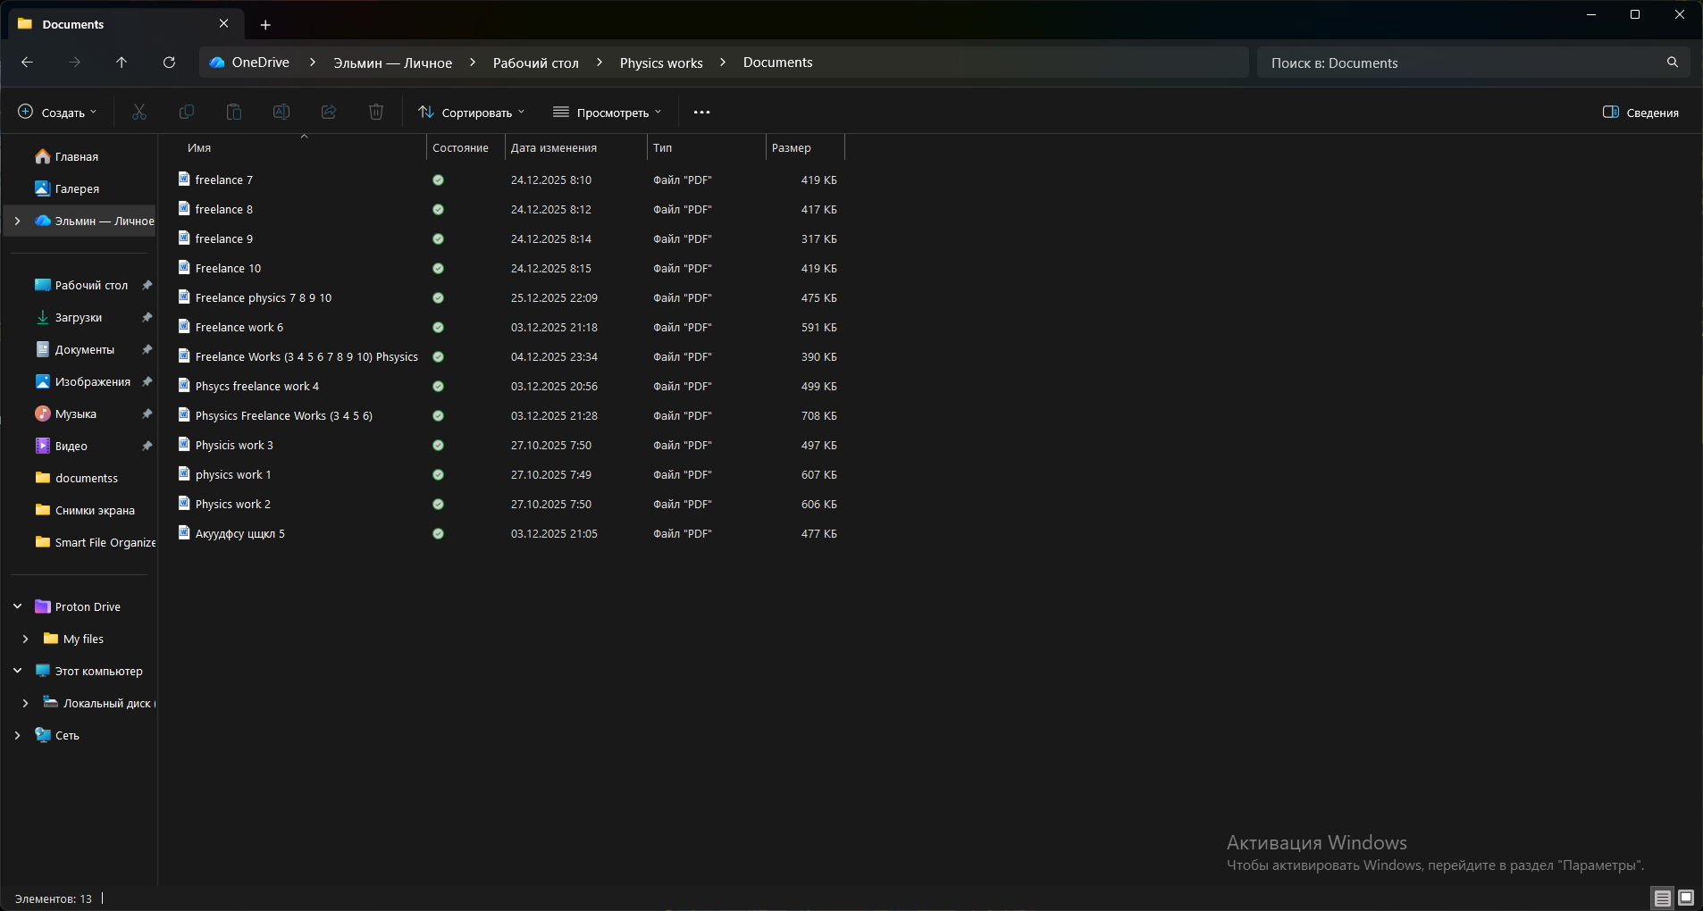Open the '...' see more menu
The width and height of the screenshot is (1703, 911).
[x=701, y=112]
